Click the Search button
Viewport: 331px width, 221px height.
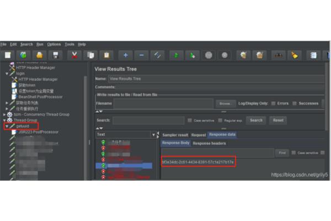[256, 120]
